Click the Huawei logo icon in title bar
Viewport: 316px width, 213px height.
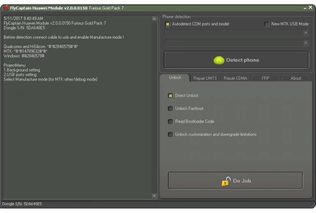pyautogui.click(x=6, y=8)
